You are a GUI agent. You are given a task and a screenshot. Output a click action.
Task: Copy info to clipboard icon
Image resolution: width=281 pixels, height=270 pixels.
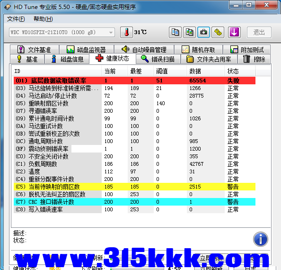[x=175, y=32]
